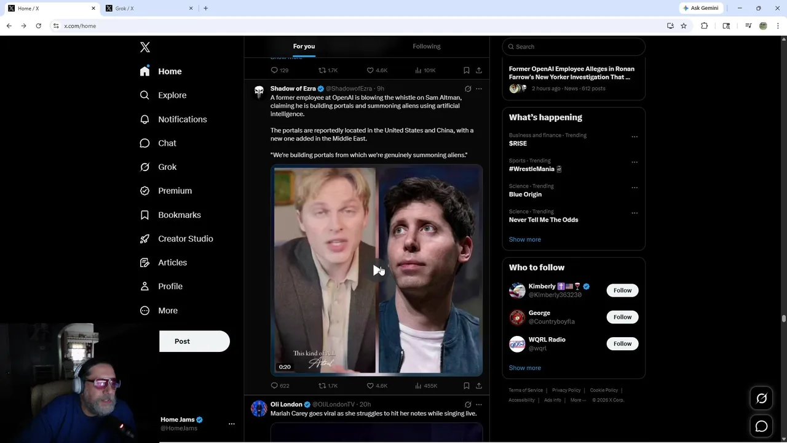Open a new browser tab
787x443 pixels.
(x=205, y=9)
